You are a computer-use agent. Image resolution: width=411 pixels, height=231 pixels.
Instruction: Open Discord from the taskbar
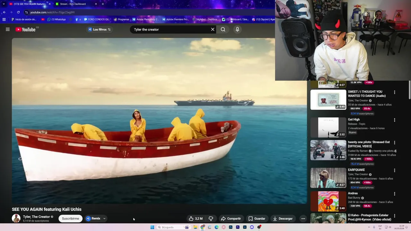[x=252, y=227]
